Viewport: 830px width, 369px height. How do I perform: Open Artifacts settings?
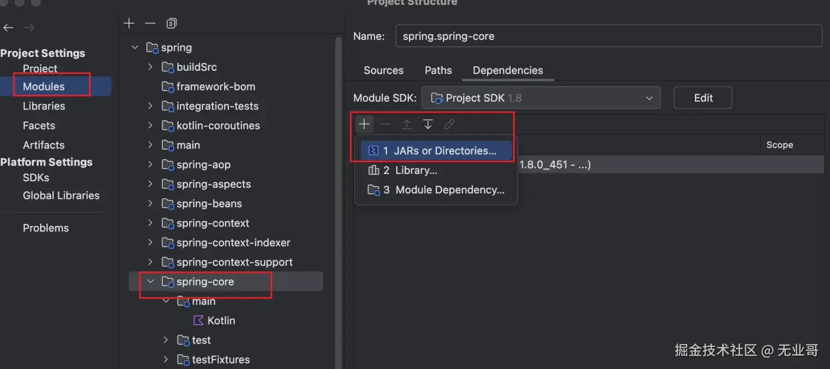(44, 145)
